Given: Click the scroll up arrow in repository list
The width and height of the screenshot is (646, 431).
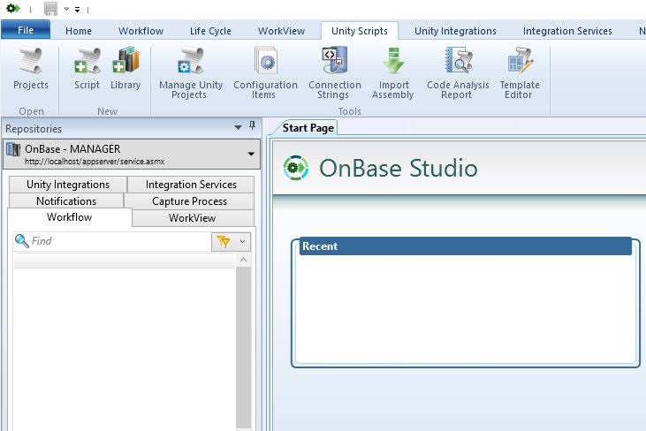Looking at the screenshot, I should 244,260.
